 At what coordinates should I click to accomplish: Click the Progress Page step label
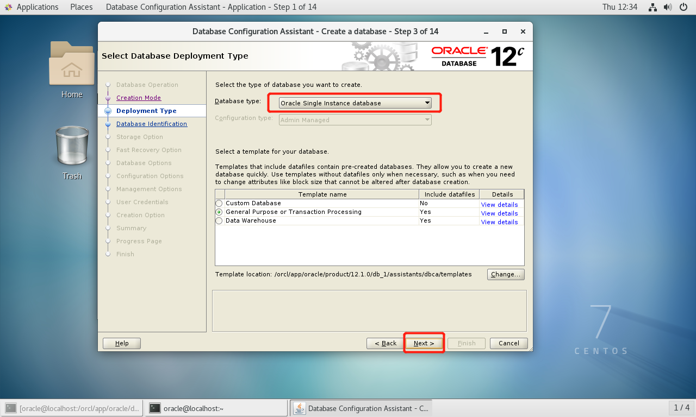139,241
